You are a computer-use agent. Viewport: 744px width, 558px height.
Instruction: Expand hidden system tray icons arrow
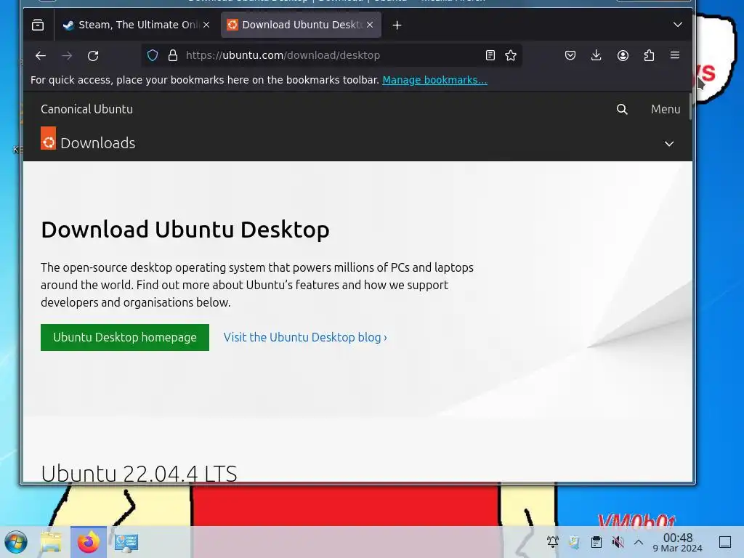tap(639, 542)
